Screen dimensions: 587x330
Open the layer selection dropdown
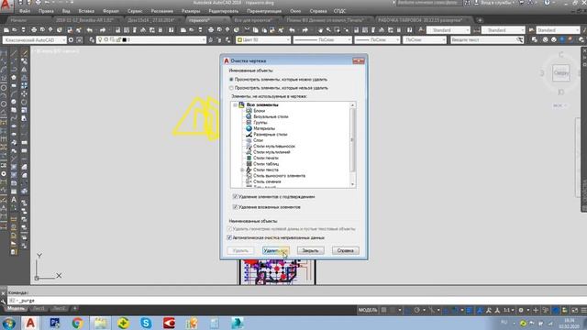(151, 40)
